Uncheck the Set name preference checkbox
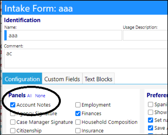The width and height of the screenshot is (168, 135). click(150, 120)
